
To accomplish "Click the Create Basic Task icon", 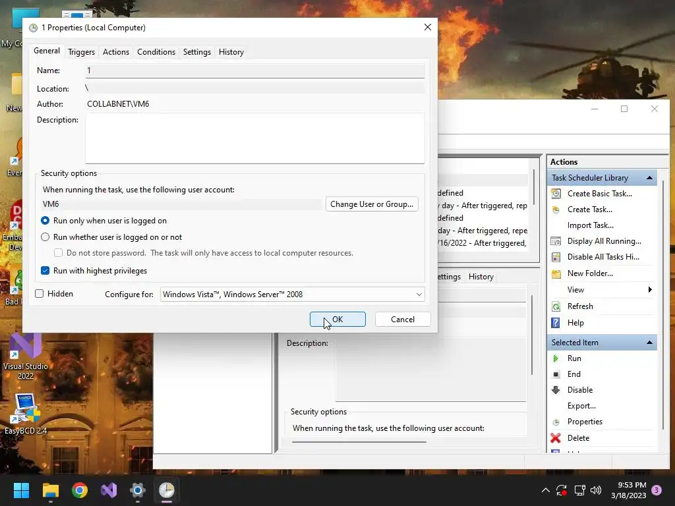I will (x=556, y=194).
